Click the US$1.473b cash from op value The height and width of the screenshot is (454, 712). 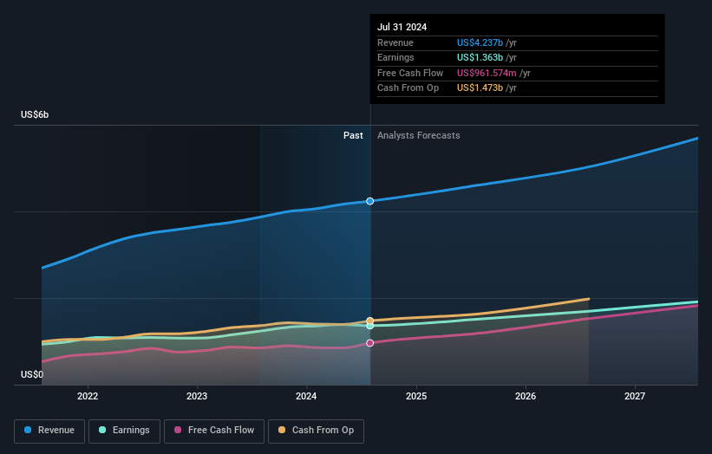[x=480, y=88]
